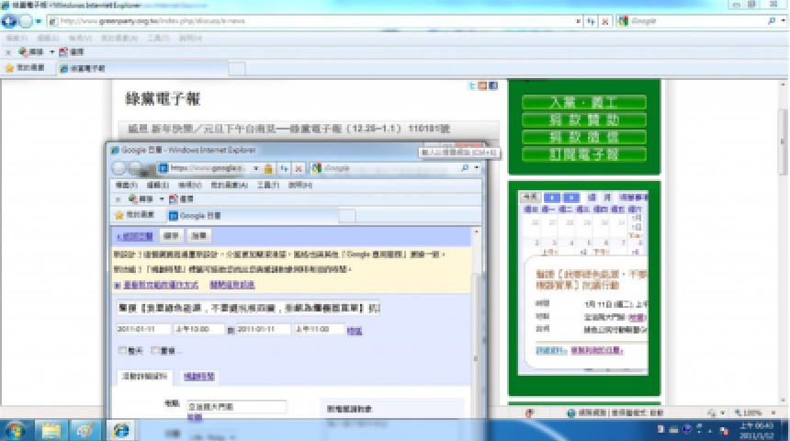Click the Today (今天) button in the calendar widget
This screenshot has width=790, height=441.
pos(531,197)
